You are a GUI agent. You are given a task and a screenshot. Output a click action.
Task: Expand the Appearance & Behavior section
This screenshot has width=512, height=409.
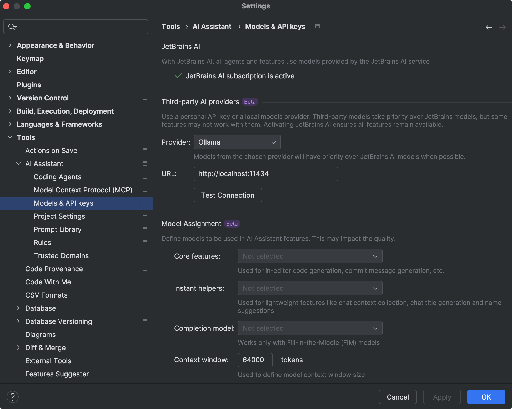click(10, 45)
